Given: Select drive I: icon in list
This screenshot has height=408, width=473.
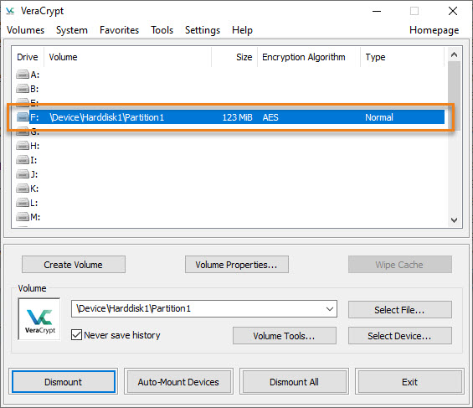Looking at the screenshot, I should tap(23, 160).
